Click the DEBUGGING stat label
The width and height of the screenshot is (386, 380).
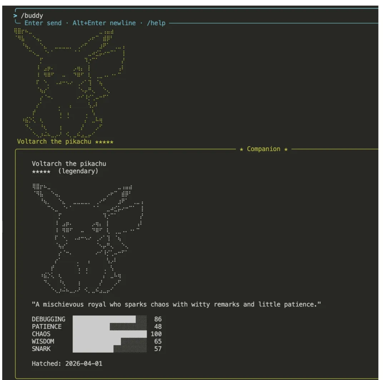pos(49,319)
